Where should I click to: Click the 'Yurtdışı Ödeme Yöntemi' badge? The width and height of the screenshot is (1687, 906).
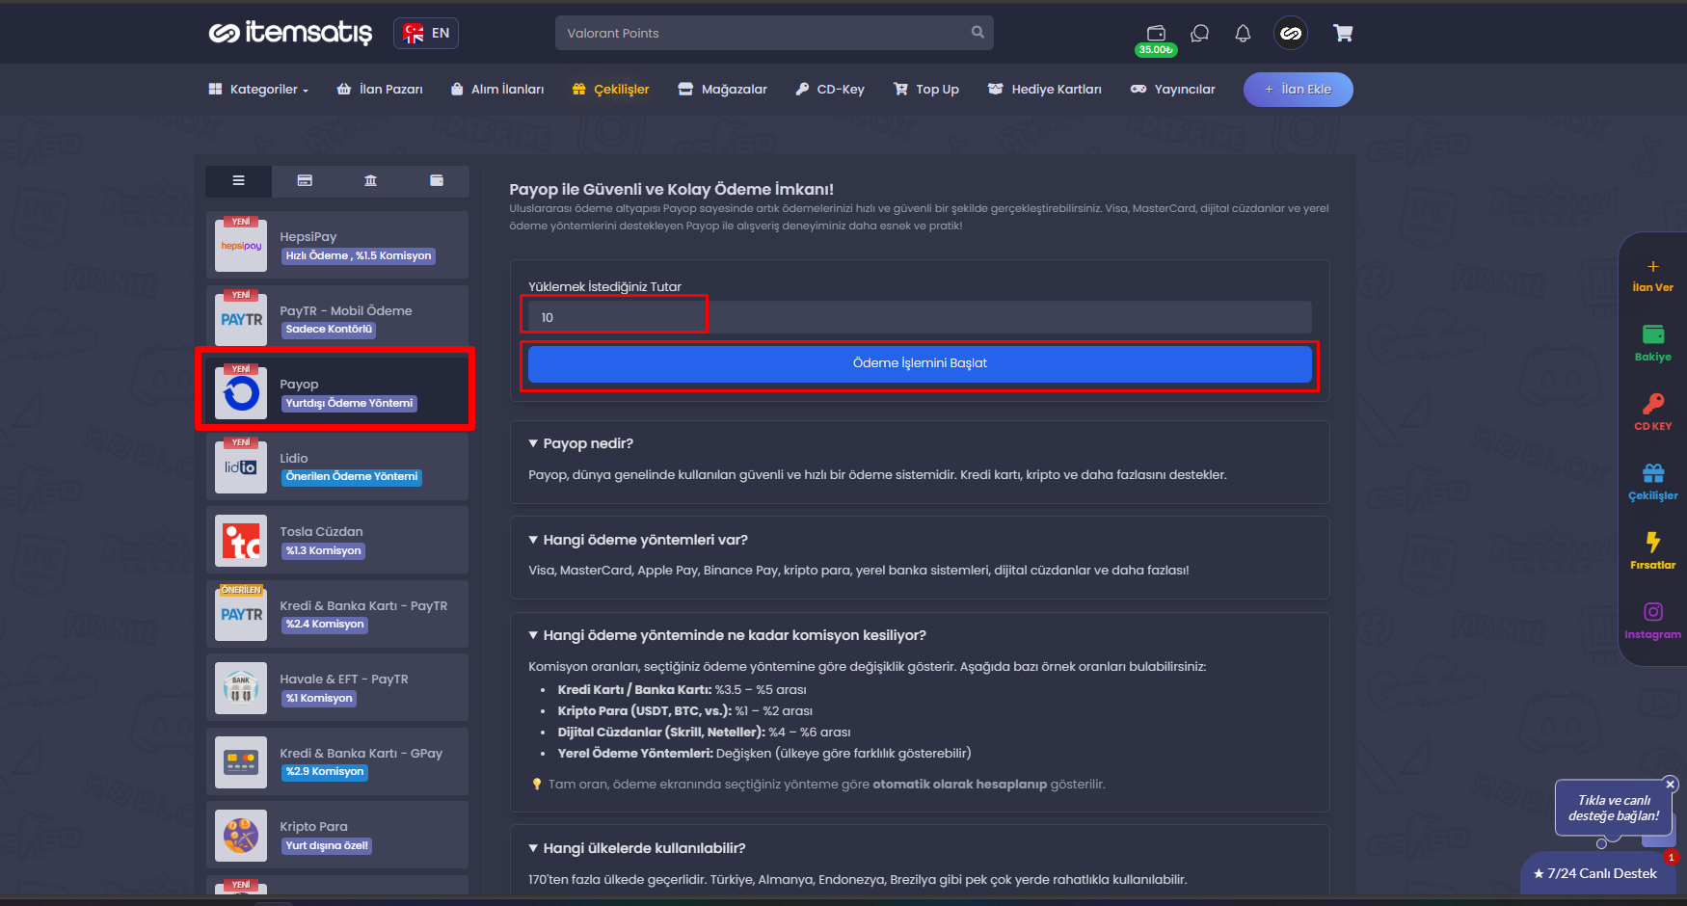[x=349, y=404]
